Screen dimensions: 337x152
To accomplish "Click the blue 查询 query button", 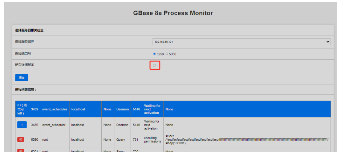I will pos(22,78).
